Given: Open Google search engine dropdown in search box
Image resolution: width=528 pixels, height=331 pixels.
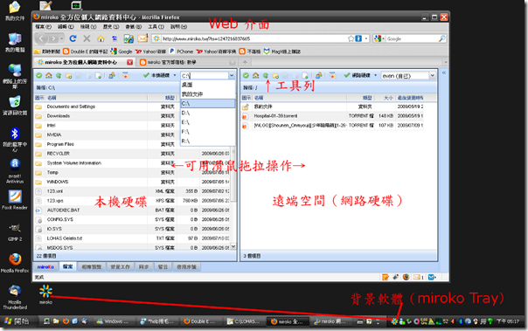Looking at the screenshot, I should (x=379, y=38).
